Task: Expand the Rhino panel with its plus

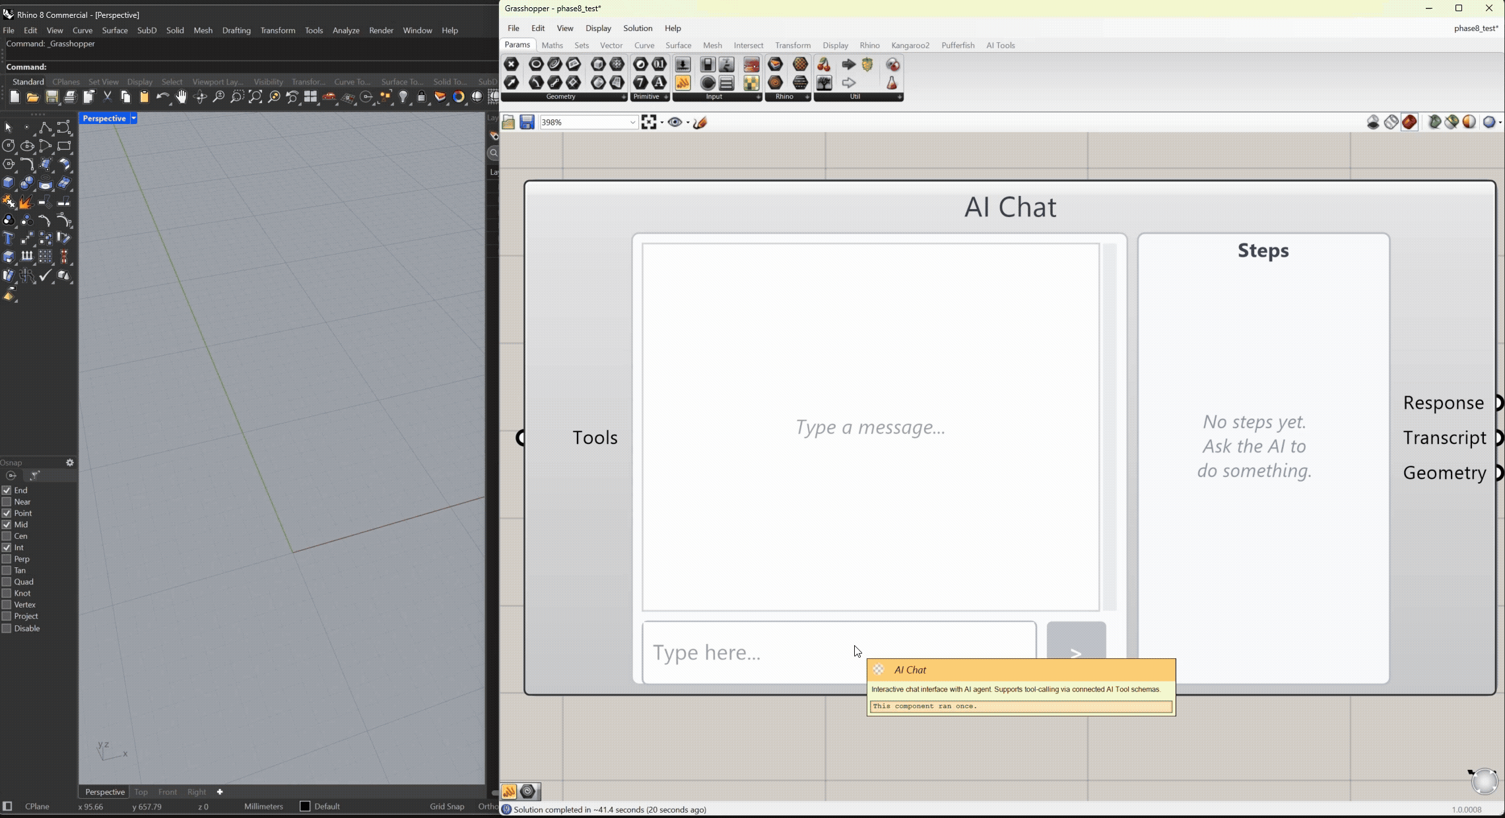Action: pyautogui.click(x=807, y=97)
